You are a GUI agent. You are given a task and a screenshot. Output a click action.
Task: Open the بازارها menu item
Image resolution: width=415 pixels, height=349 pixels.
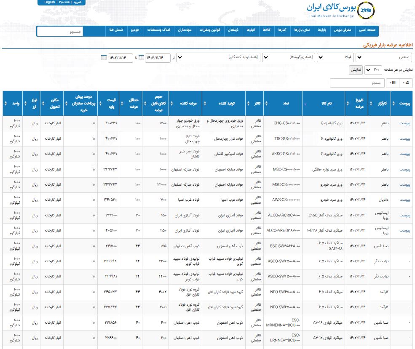322,30
